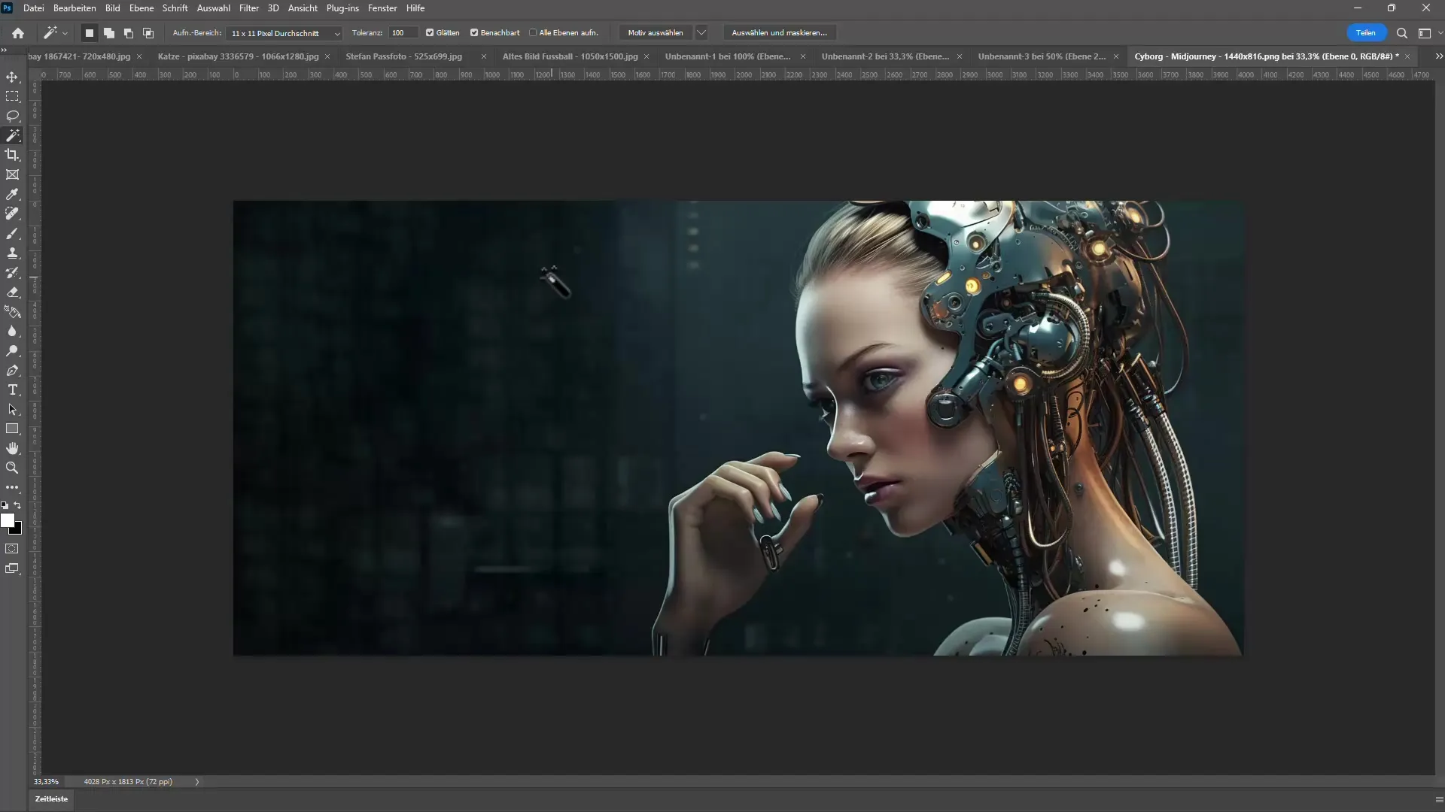Select Add to Selection mode
1445x812 pixels.
[x=109, y=33]
